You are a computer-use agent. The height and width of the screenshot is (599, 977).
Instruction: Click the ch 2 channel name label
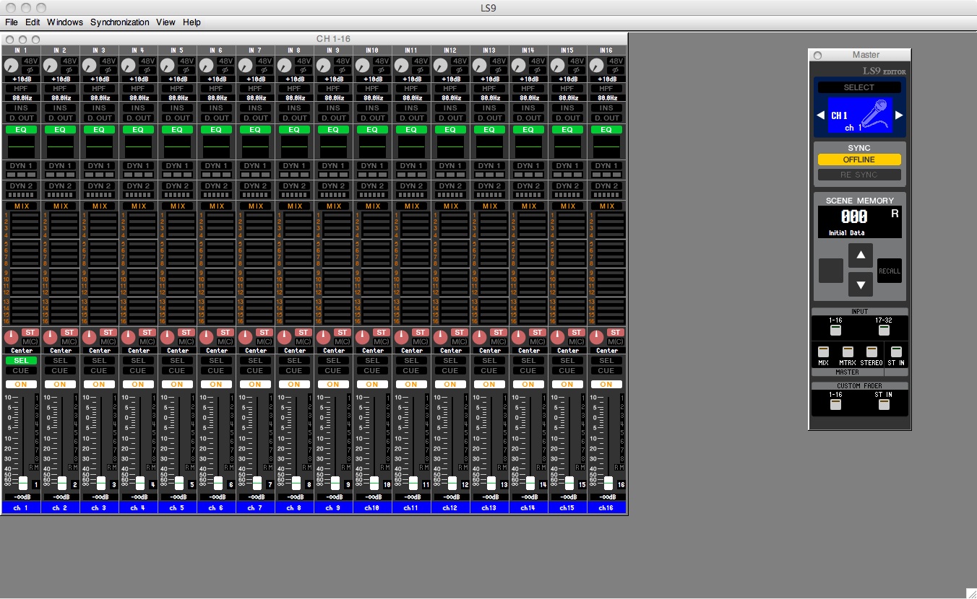coord(61,508)
